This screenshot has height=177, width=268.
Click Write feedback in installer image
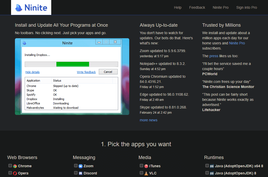(86, 72)
